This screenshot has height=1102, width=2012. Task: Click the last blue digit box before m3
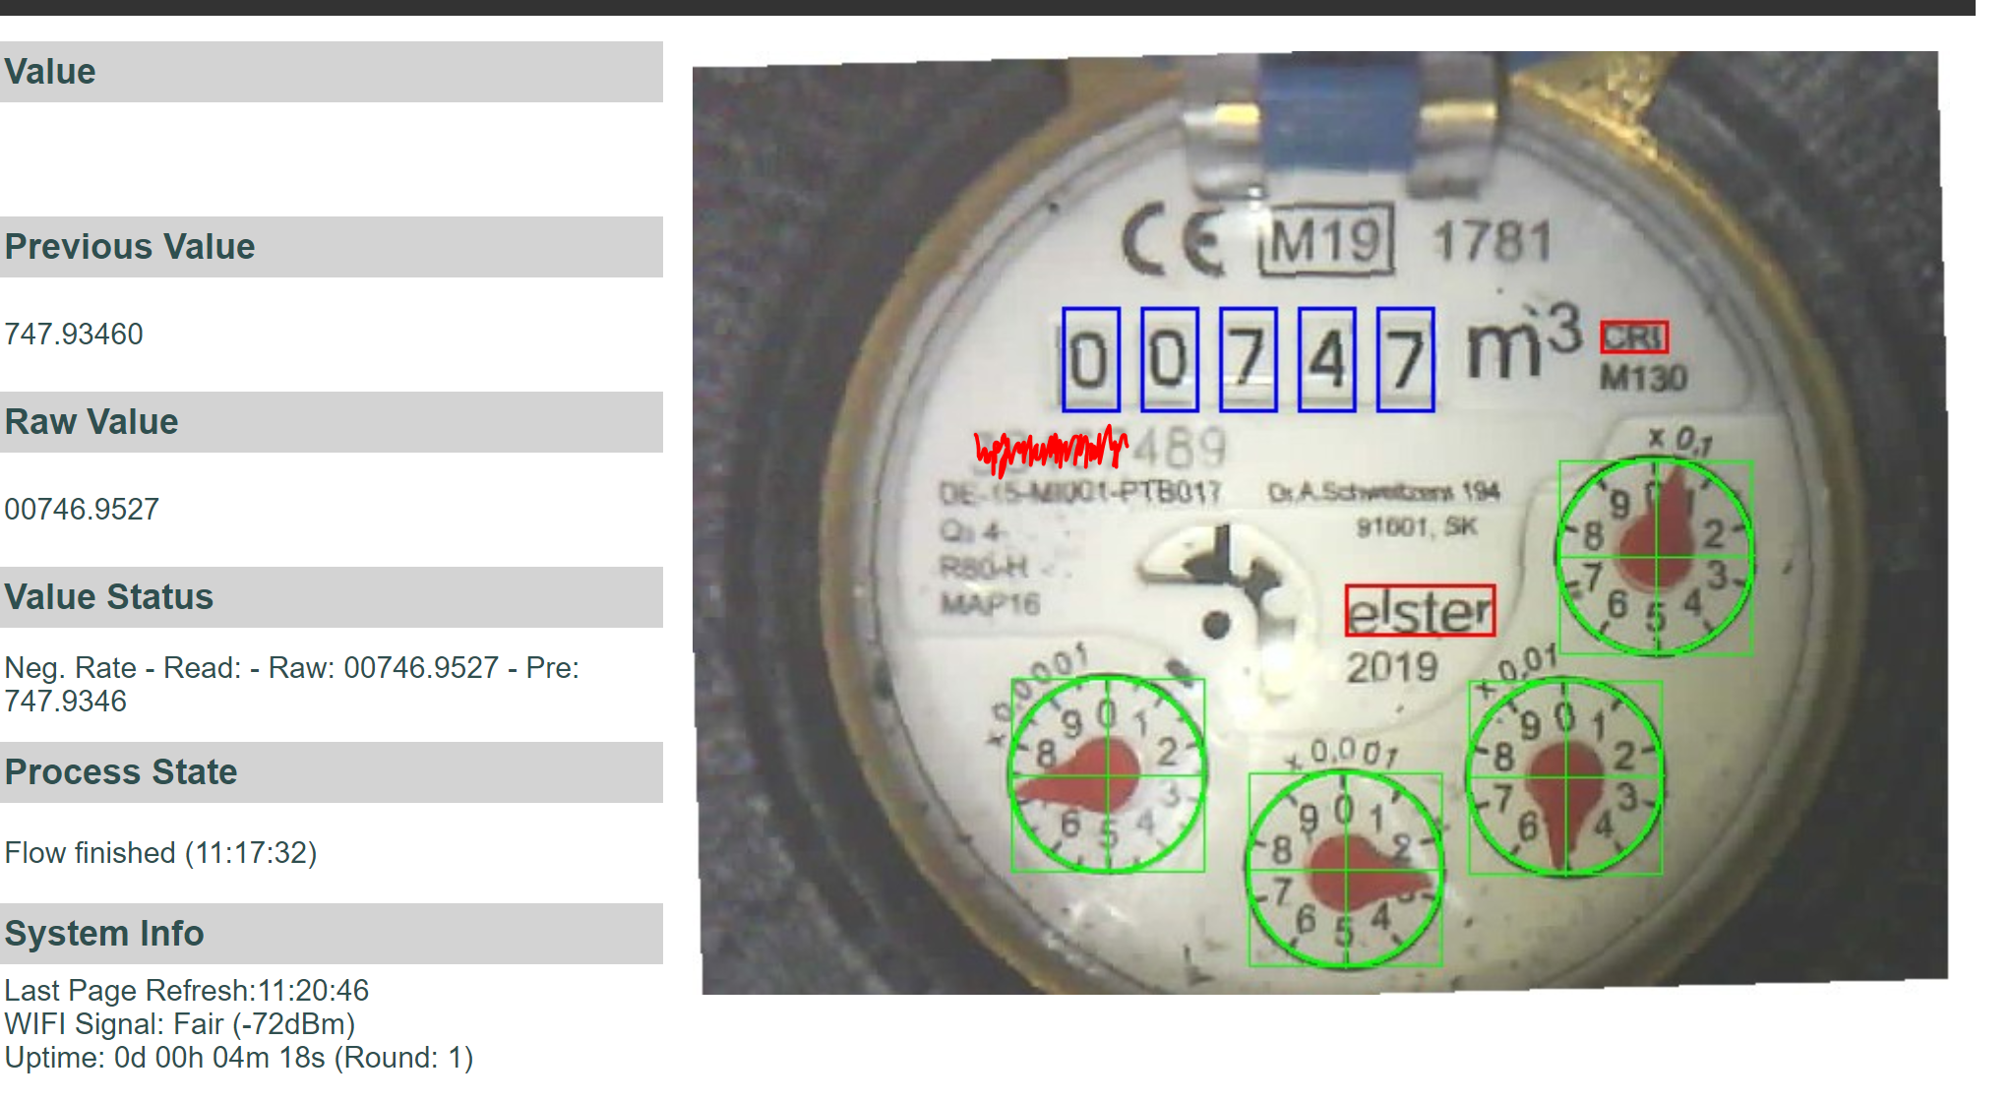click(x=1405, y=359)
